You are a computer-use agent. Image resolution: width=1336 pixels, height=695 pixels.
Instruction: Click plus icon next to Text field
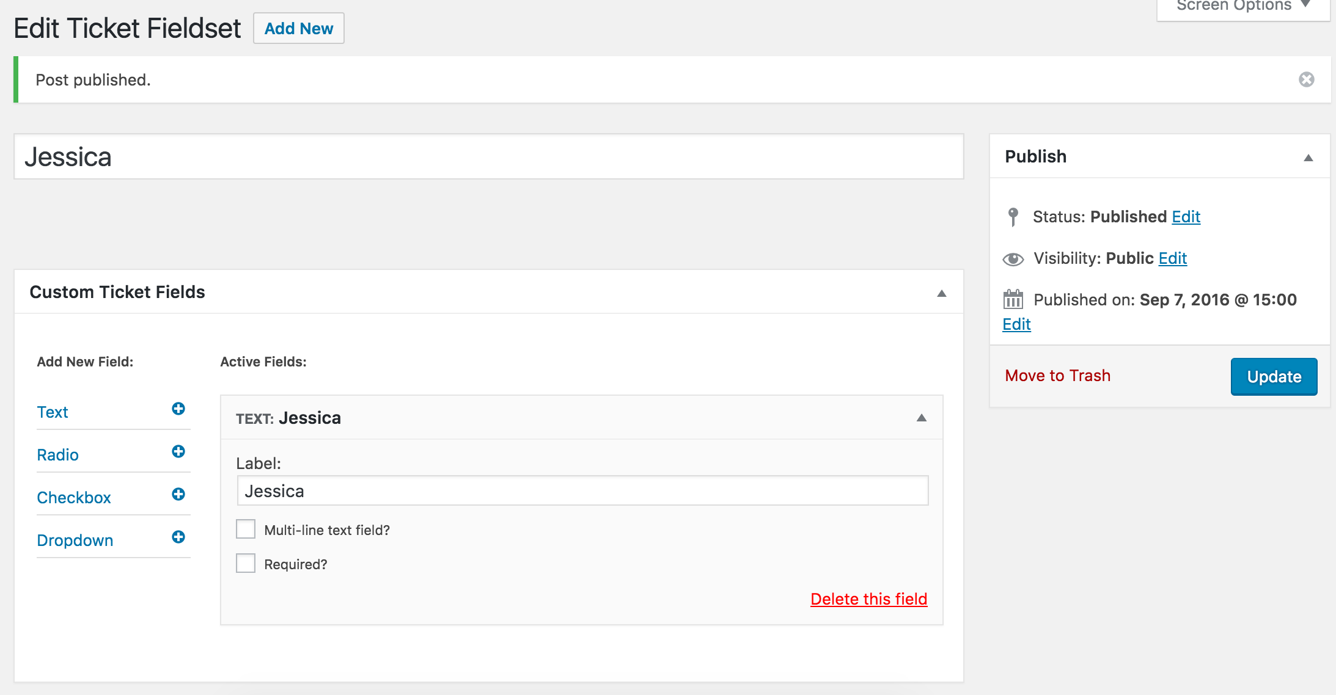[x=178, y=409]
